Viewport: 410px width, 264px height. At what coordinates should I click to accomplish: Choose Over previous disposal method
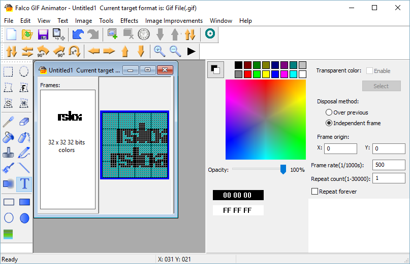pyautogui.click(x=329, y=112)
